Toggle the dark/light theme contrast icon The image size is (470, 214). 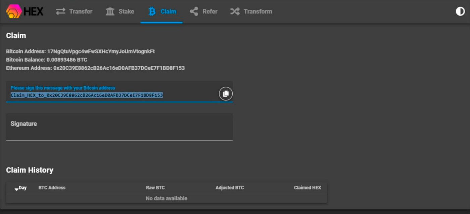click(460, 11)
